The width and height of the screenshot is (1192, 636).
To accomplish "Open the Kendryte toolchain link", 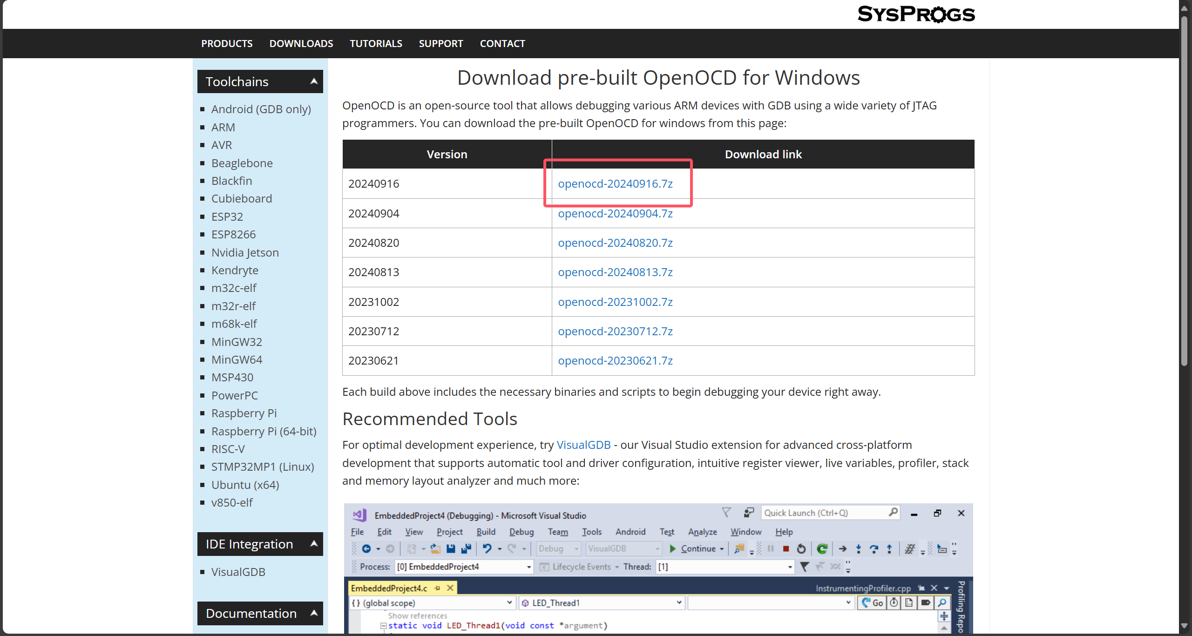I will click(x=235, y=270).
